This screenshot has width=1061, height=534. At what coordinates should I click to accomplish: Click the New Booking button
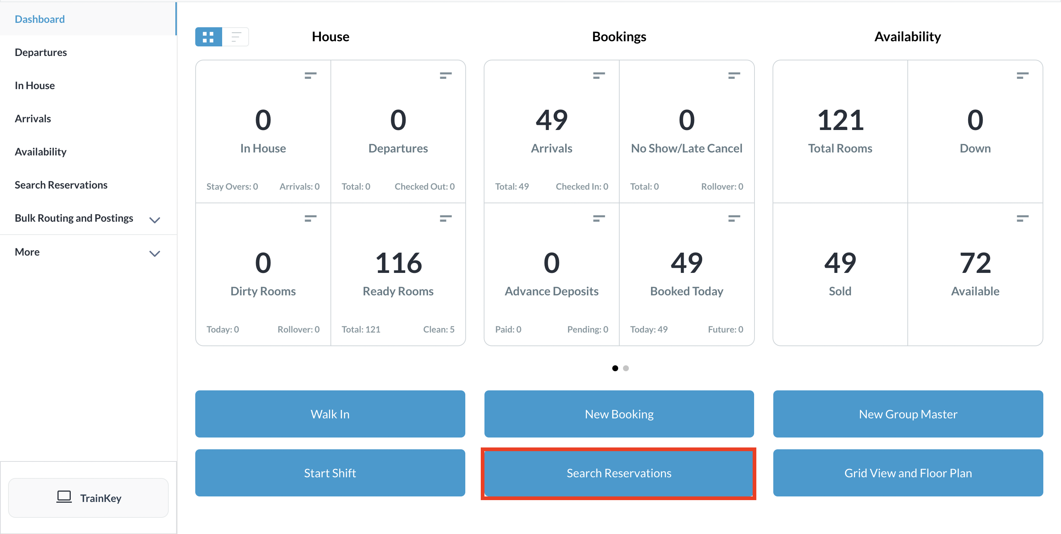click(619, 414)
